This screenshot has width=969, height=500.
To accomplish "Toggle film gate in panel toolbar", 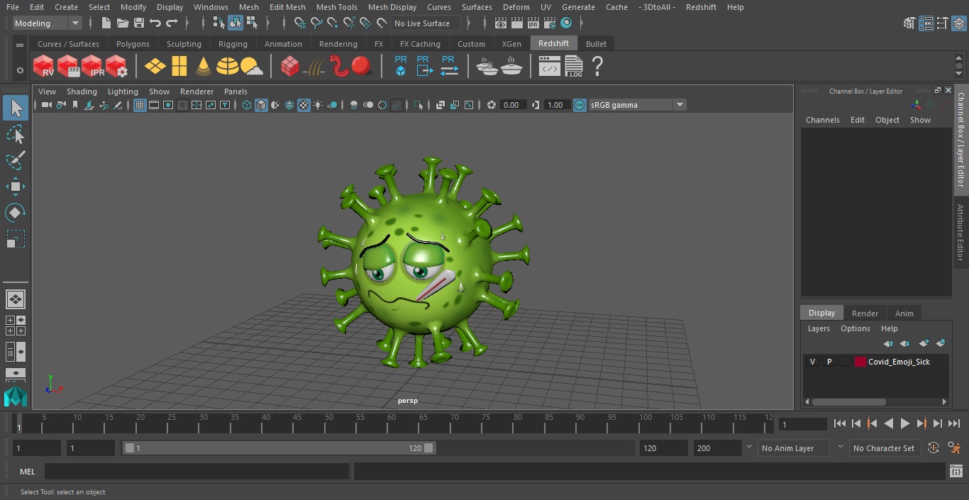I will pyautogui.click(x=154, y=105).
